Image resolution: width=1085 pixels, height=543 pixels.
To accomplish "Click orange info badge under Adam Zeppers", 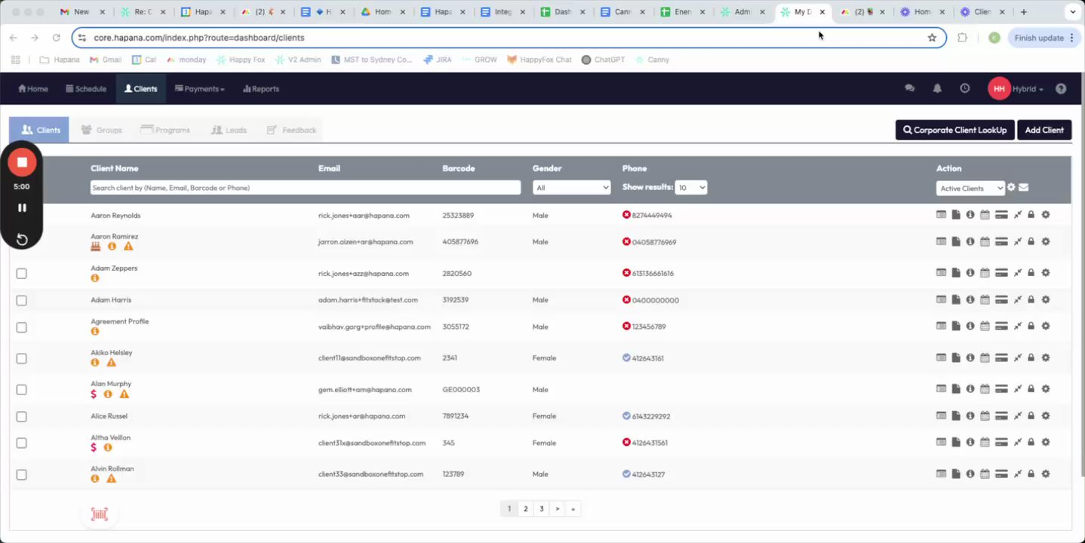I will click(x=94, y=278).
